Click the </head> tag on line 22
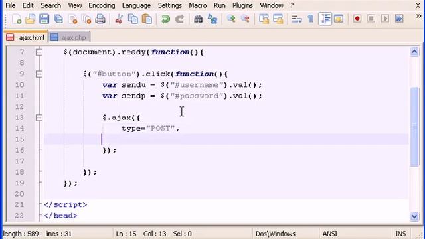 pyautogui.click(x=60, y=216)
